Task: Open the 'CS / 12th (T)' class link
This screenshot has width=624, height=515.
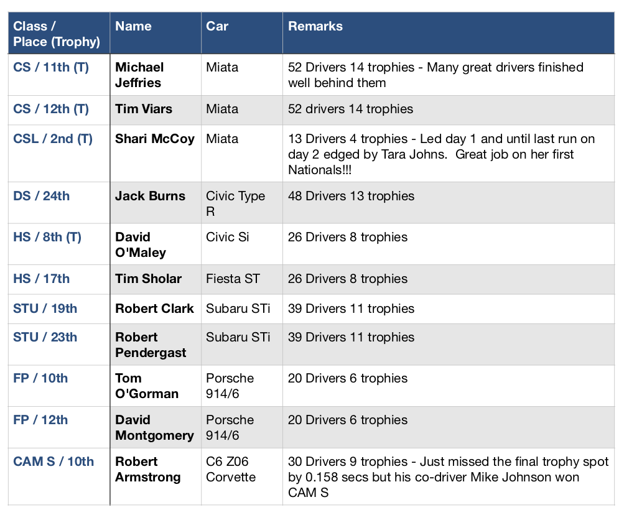Action: pyautogui.click(x=51, y=109)
